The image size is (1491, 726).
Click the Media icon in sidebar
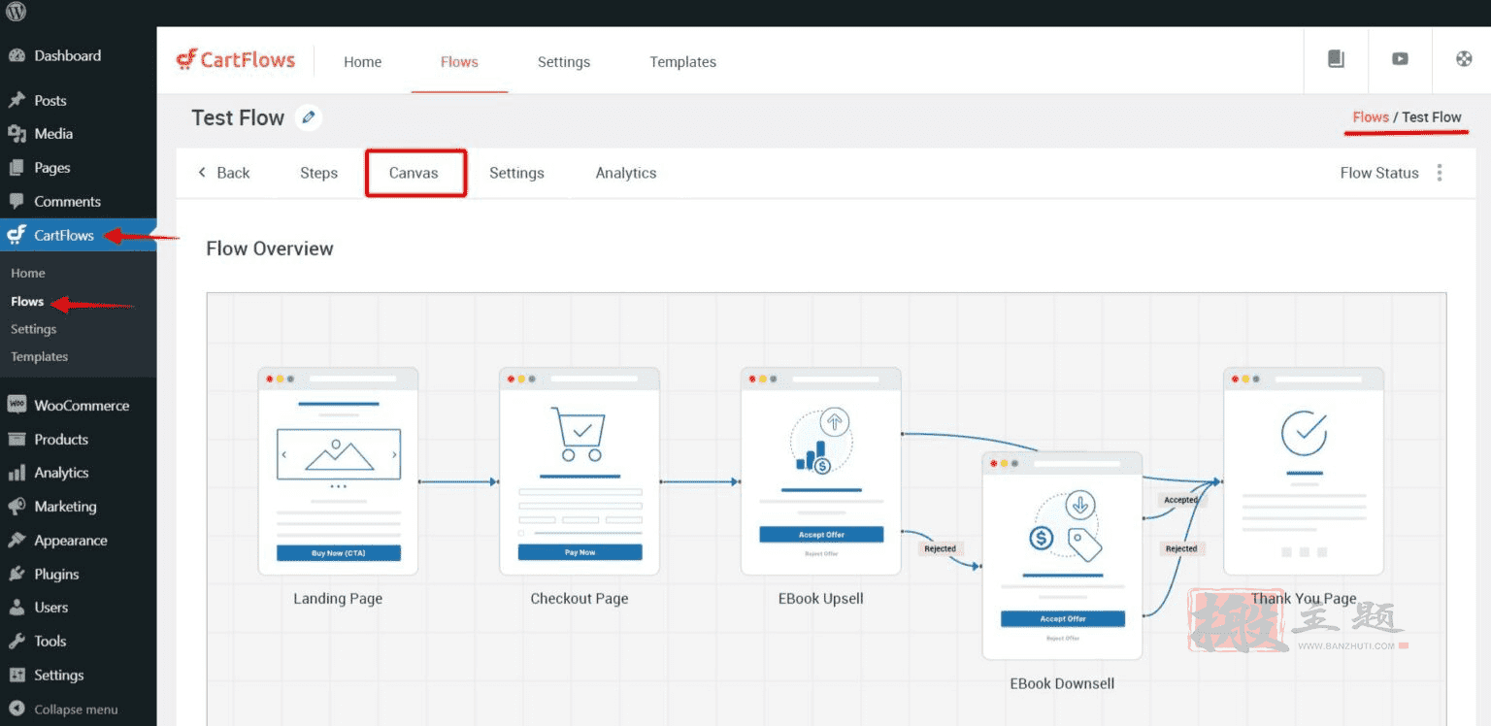(x=17, y=134)
